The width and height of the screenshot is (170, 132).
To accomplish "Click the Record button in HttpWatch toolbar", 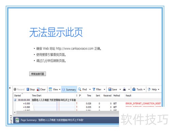I will click(x=19, y=89).
